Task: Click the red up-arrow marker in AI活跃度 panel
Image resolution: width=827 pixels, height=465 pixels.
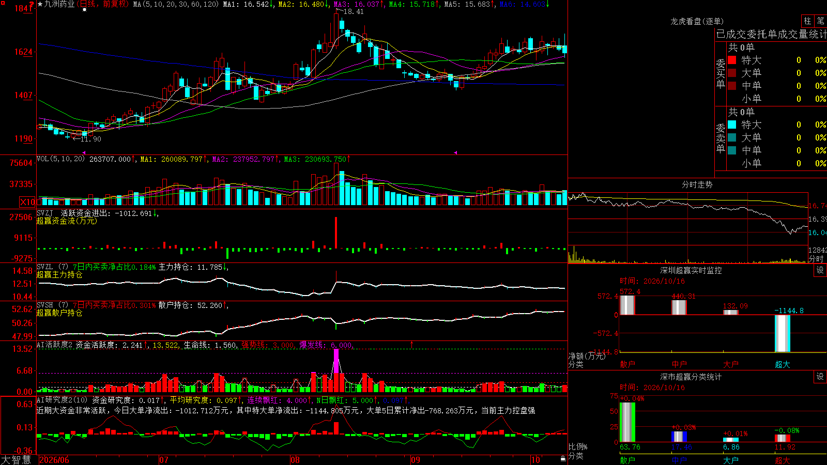Action: (x=412, y=344)
